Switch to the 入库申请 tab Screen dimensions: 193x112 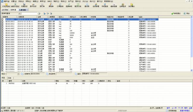click(13, 10)
